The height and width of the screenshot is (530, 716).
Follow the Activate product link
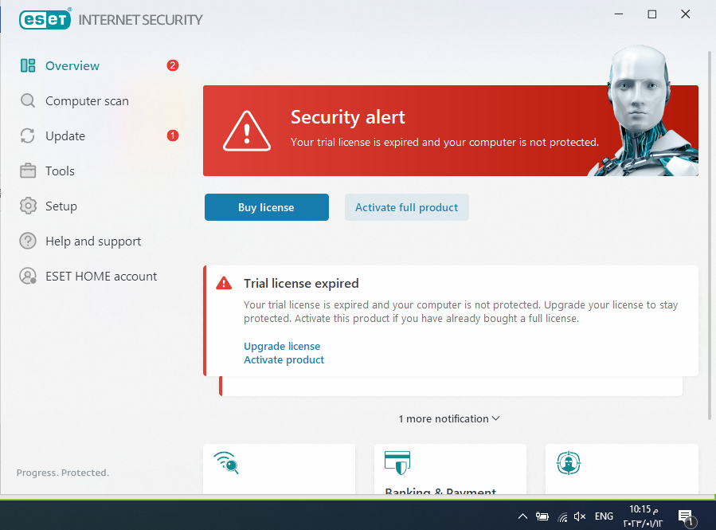click(x=284, y=359)
